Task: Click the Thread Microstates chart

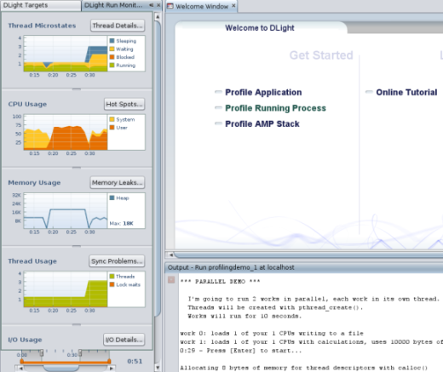Action: (x=66, y=54)
